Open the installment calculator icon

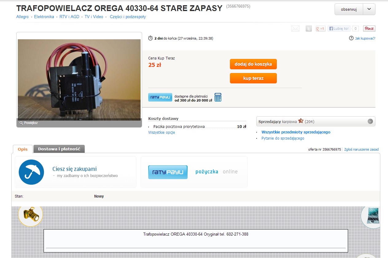click(218, 97)
